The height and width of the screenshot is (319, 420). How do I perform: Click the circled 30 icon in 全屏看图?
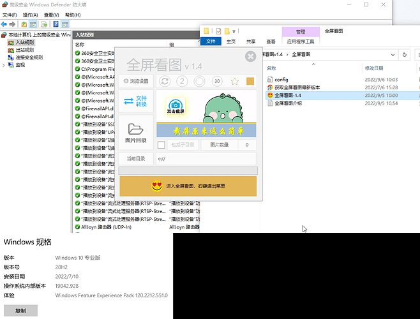(217, 81)
